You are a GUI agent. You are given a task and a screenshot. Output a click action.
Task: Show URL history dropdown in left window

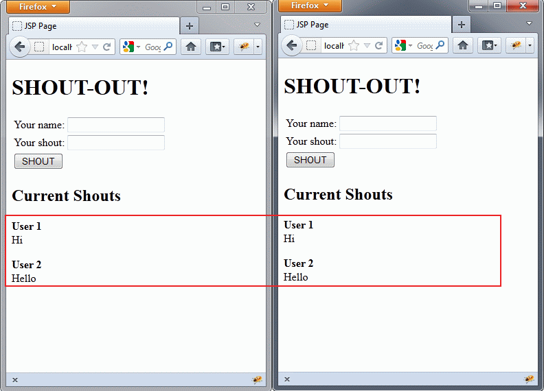(x=95, y=47)
